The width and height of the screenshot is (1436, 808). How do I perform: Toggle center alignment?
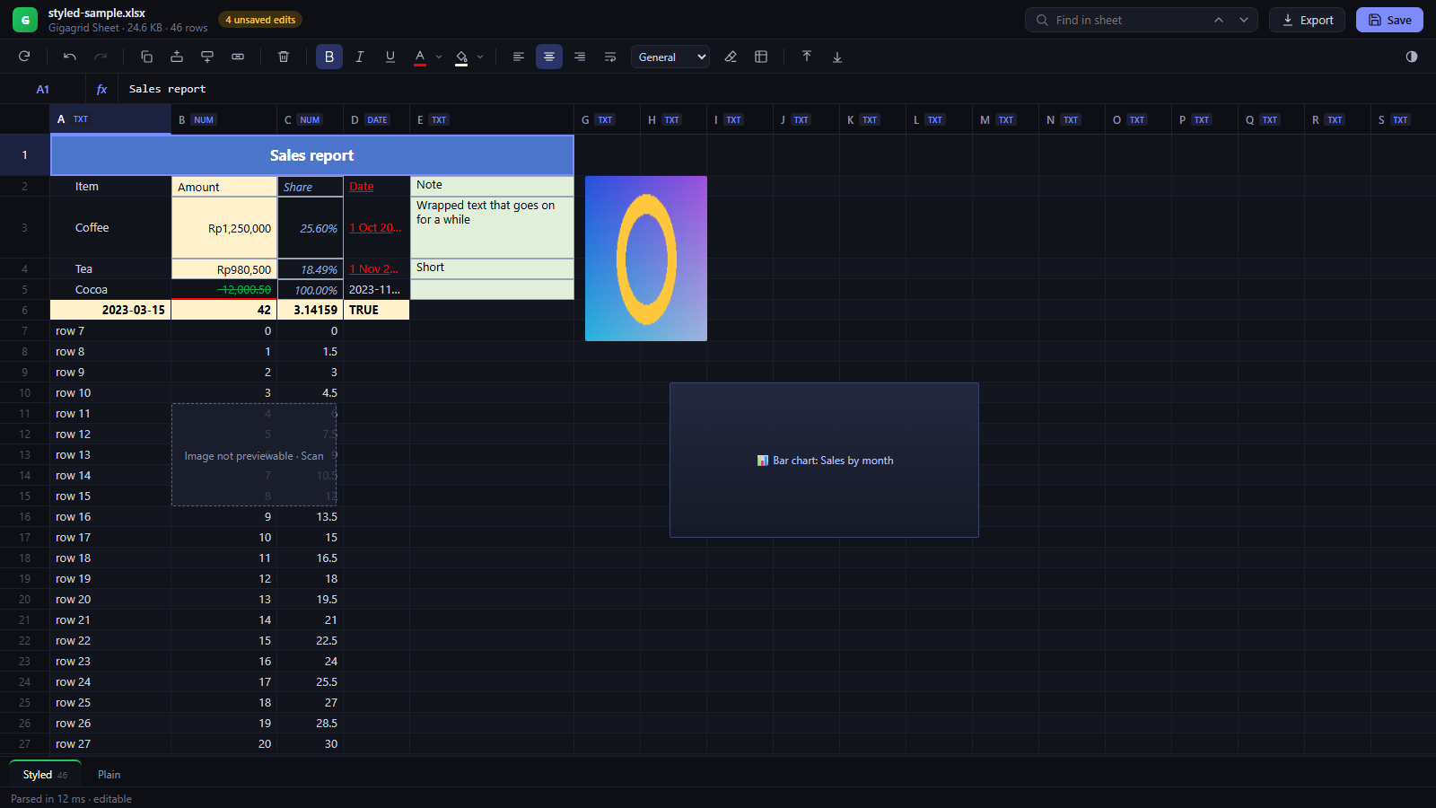point(549,57)
